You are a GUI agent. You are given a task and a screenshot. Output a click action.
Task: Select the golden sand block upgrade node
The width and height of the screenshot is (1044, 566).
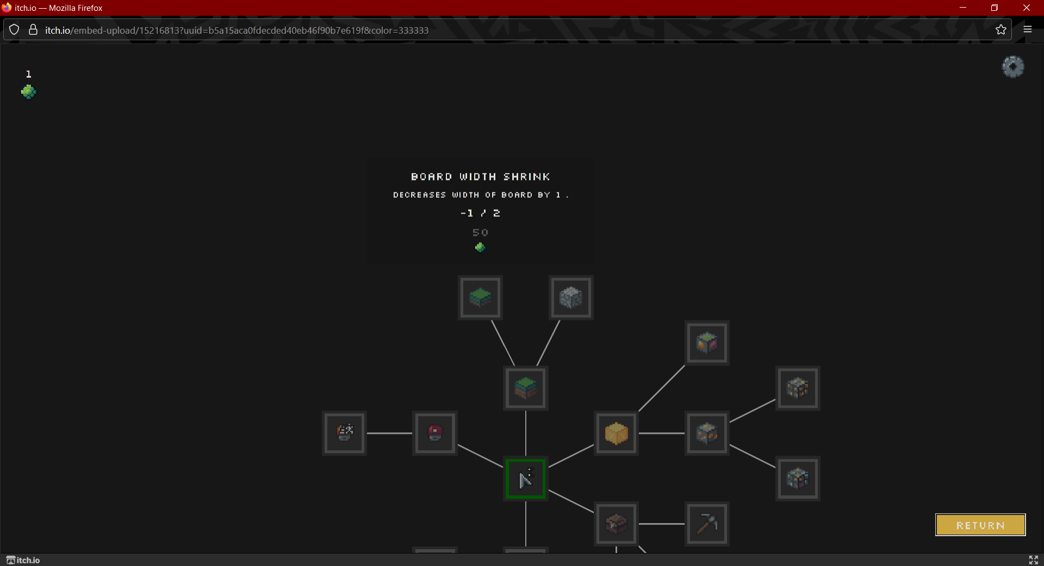pyautogui.click(x=616, y=433)
